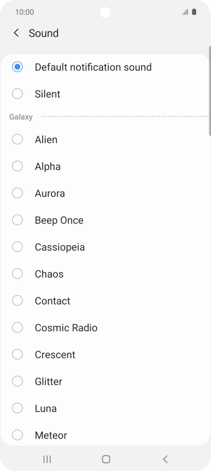
Task: Pick the Beep Once sound
Action: (x=17, y=220)
